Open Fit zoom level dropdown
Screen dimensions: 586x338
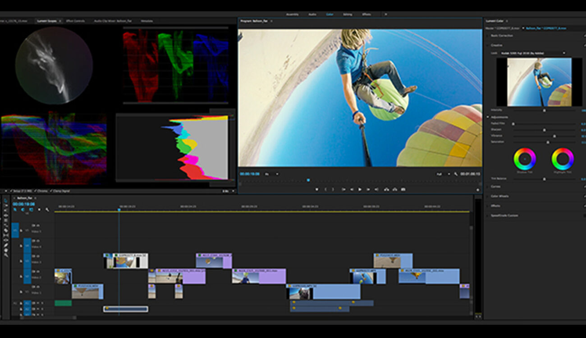271,174
